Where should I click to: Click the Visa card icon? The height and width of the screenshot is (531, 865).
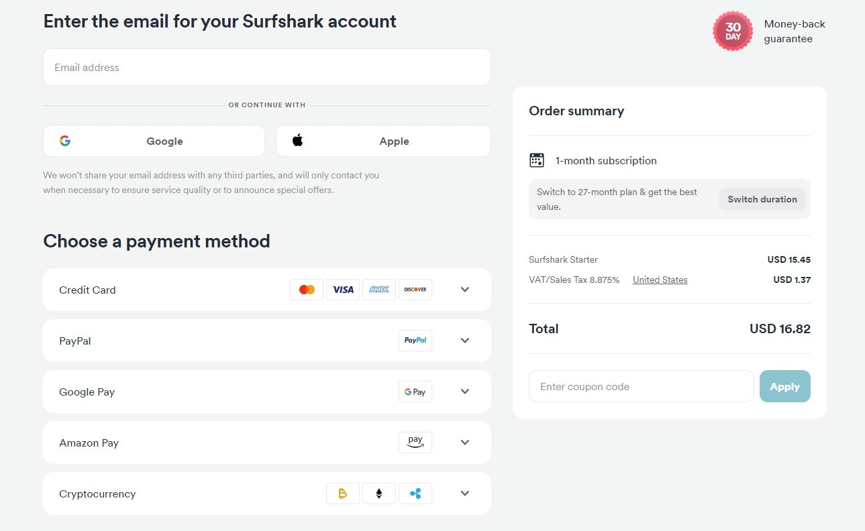[x=343, y=290]
